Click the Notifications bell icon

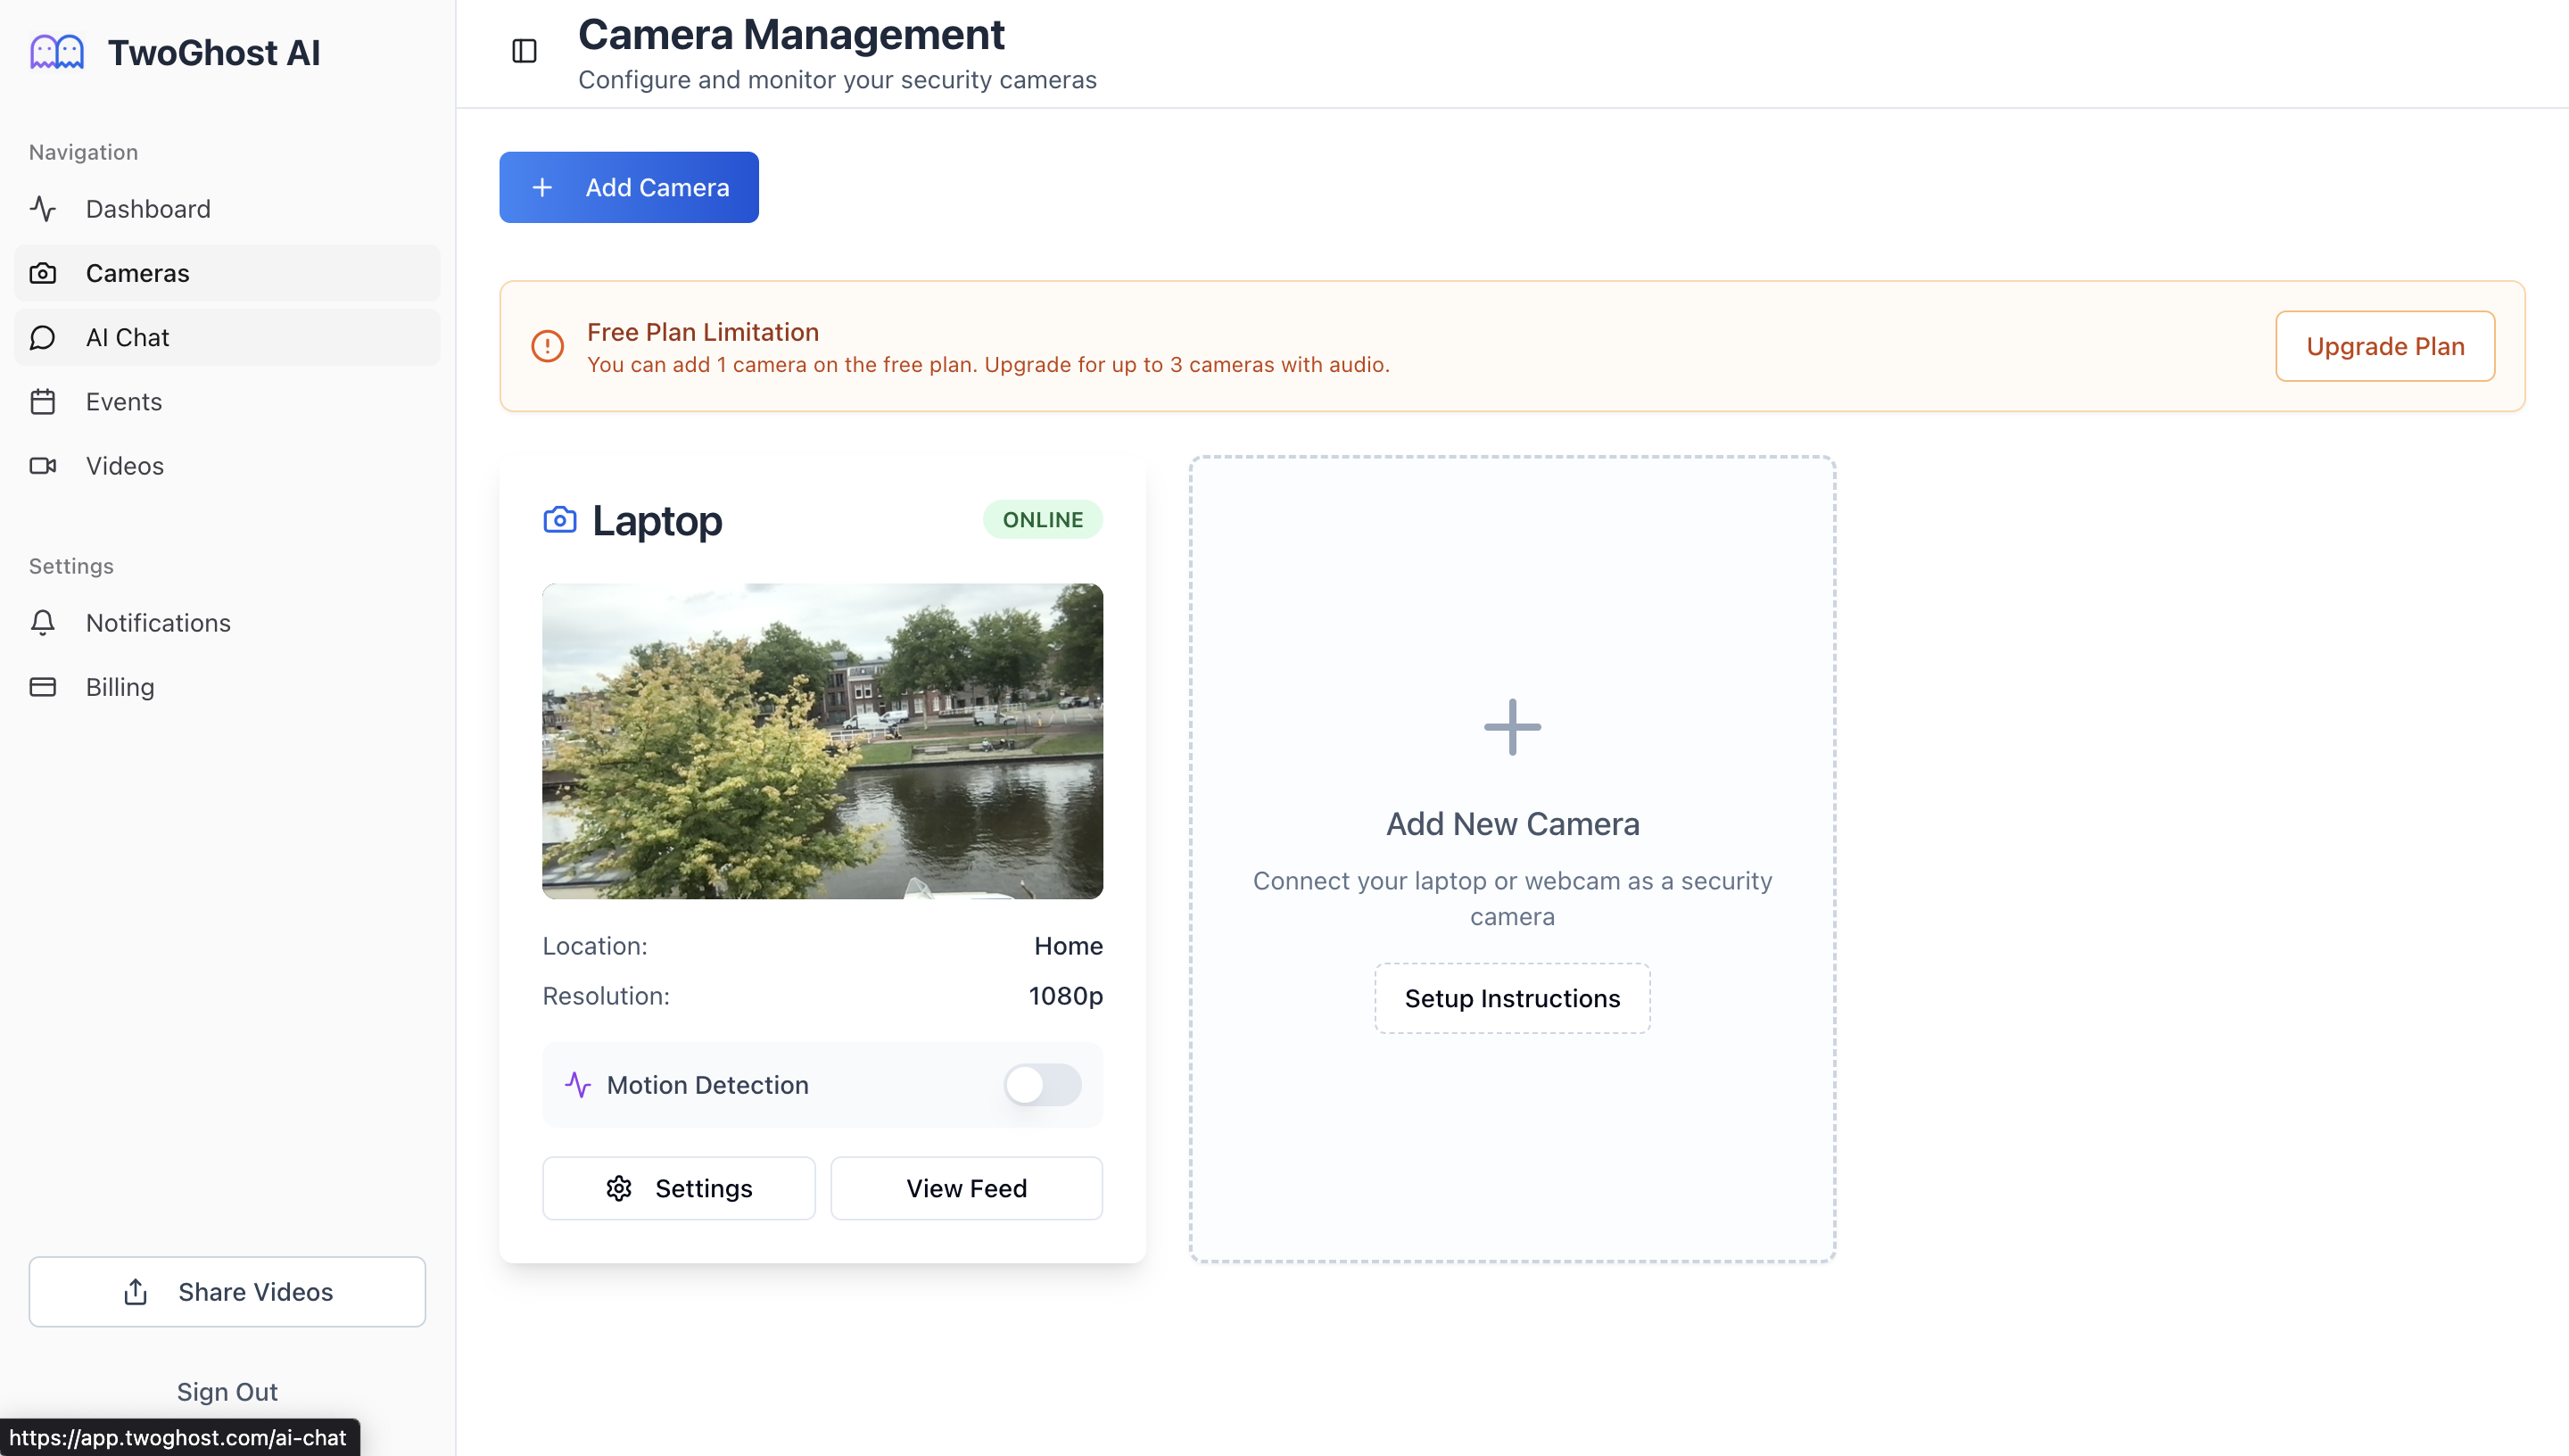point(43,623)
